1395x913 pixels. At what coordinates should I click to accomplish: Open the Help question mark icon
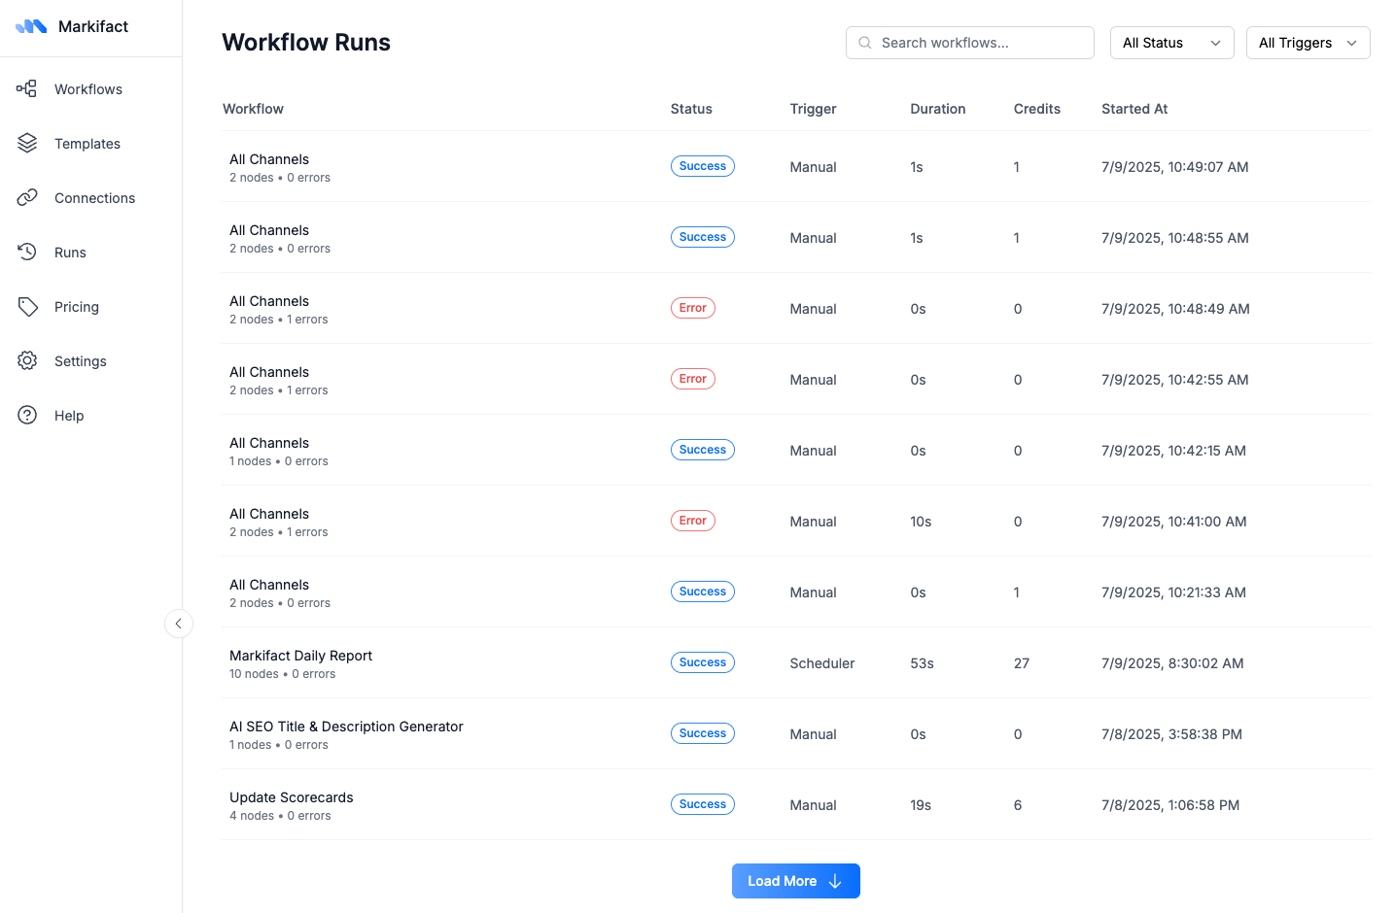tap(28, 415)
